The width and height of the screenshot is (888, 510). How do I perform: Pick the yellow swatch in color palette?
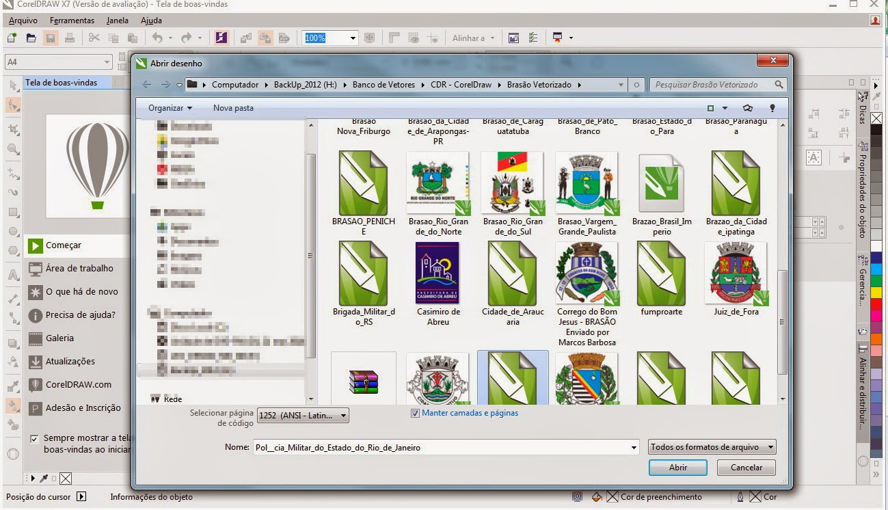coord(876,293)
